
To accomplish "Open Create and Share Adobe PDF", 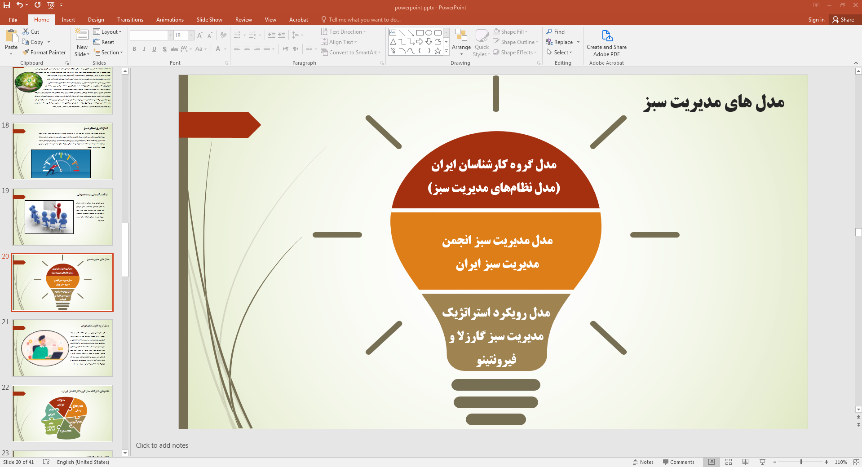I will 606,43.
